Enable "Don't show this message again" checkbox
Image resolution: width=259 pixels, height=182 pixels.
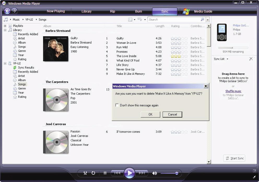[x=117, y=105]
